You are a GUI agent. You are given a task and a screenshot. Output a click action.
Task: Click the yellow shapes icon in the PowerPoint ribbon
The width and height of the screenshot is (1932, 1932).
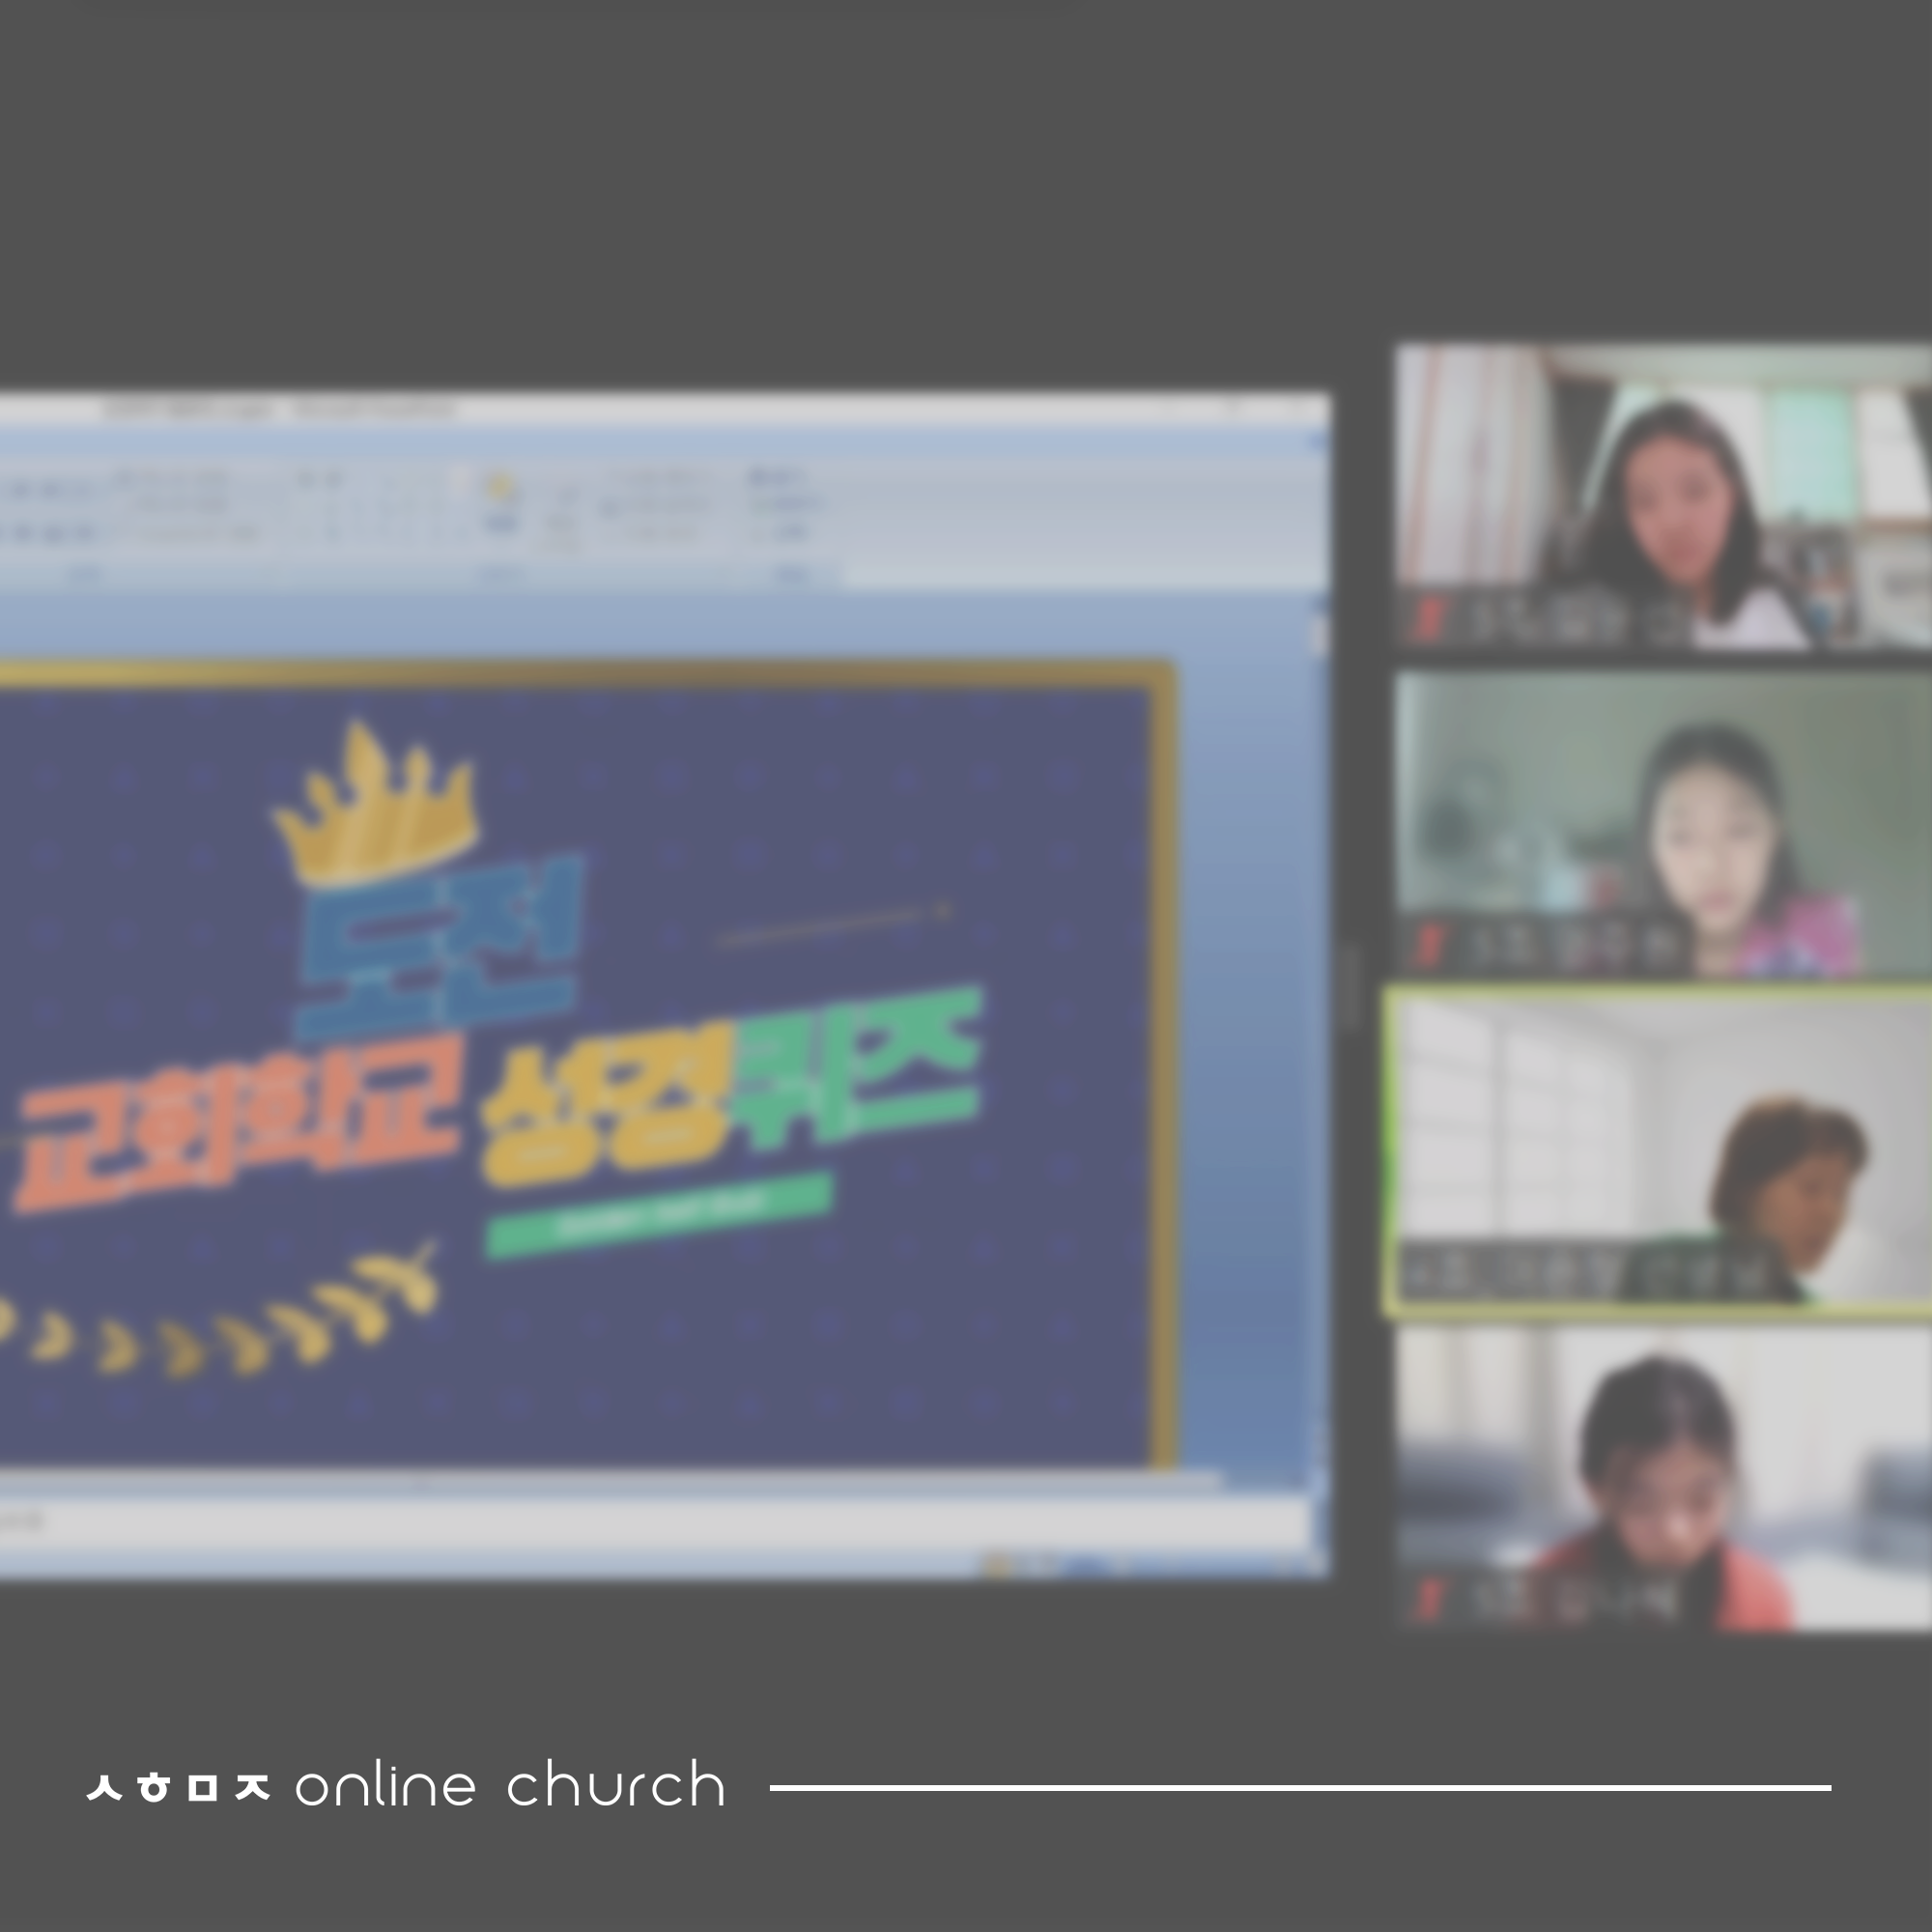tap(501, 488)
